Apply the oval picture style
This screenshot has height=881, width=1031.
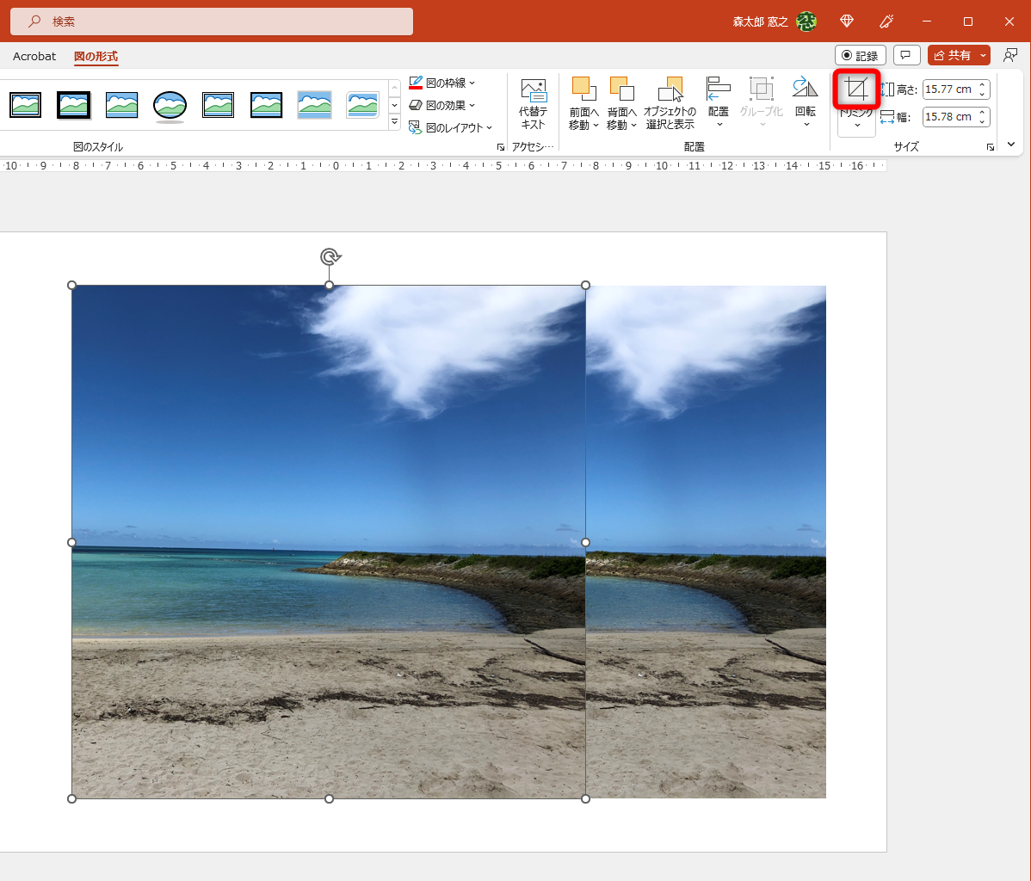pyautogui.click(x=170, y=105)
